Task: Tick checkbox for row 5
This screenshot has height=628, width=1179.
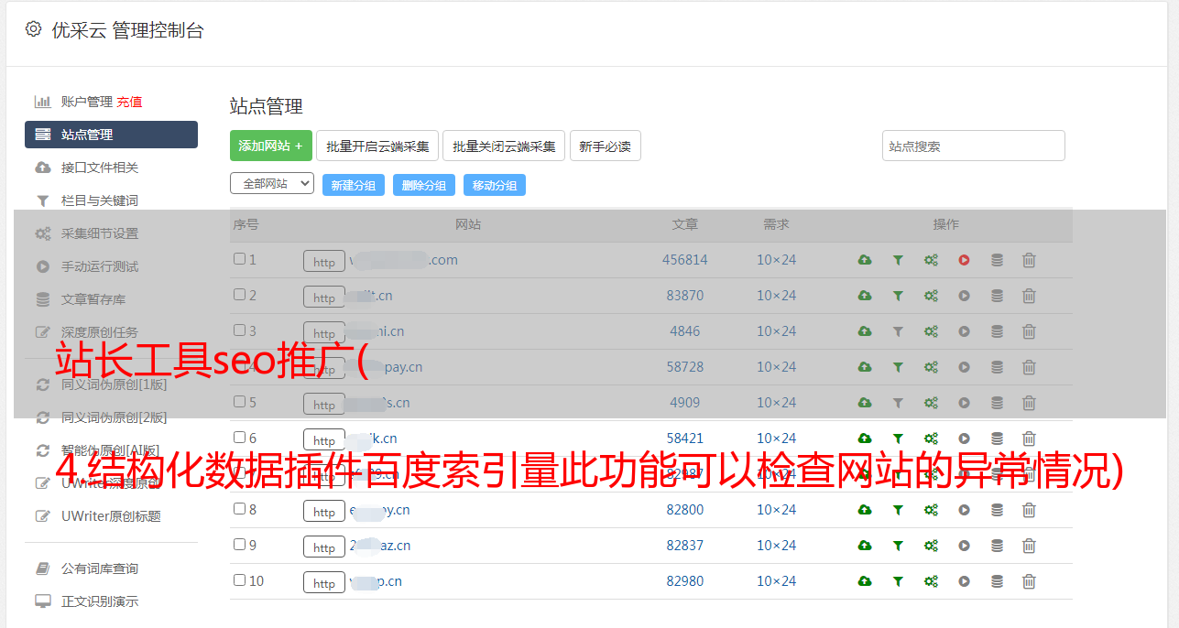Action: pos(239,402)
